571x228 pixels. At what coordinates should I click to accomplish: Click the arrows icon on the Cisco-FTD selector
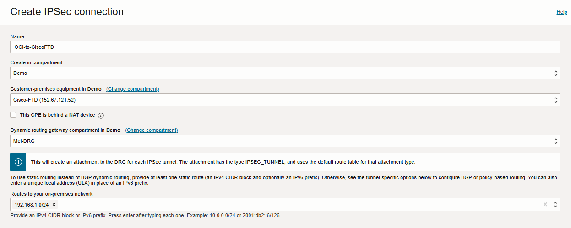(x=555, y=100)
